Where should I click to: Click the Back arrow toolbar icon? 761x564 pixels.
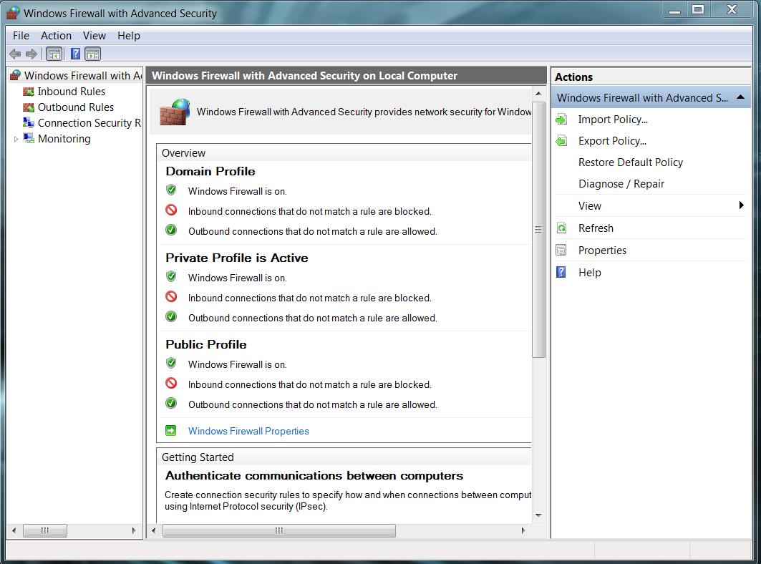15,54
